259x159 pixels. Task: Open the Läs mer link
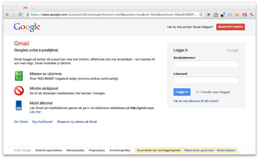(35, 112)
